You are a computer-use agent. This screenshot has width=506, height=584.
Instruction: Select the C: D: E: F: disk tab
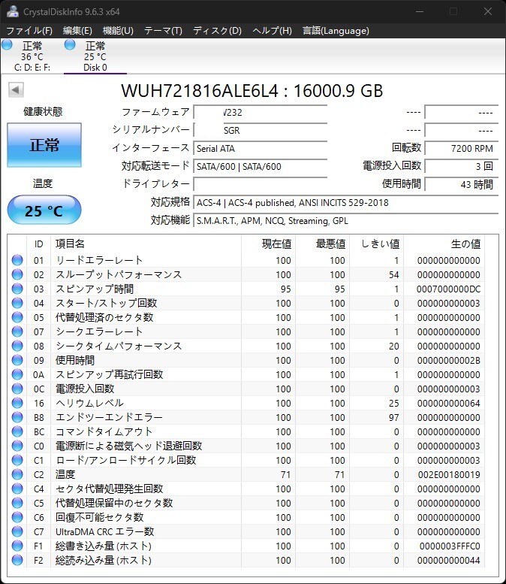(32, 56)
